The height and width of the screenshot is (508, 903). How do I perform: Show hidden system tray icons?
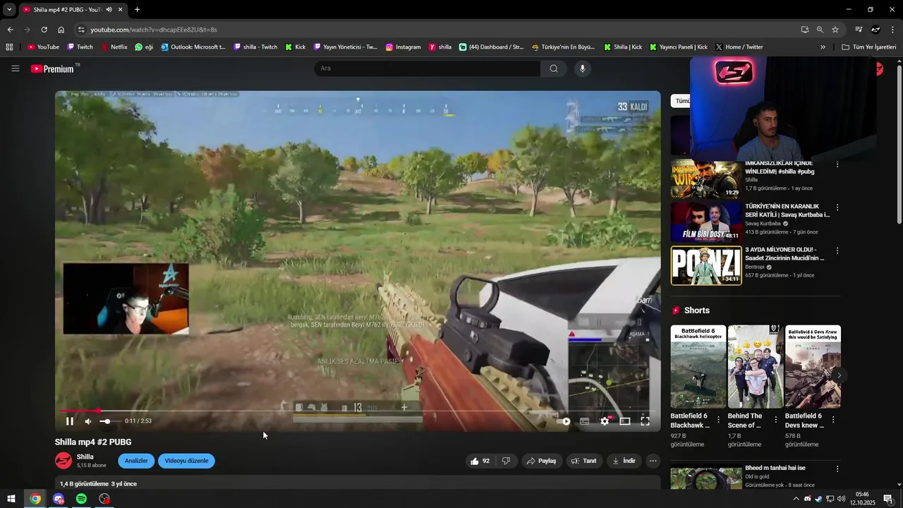(796, 499)
